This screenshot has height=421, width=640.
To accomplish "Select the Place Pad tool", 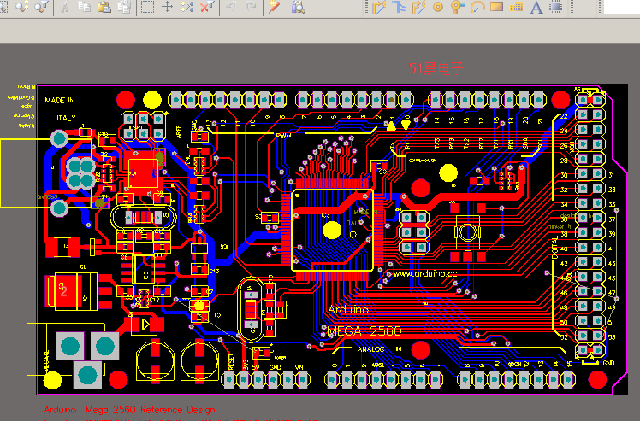I will pos(438,7).
